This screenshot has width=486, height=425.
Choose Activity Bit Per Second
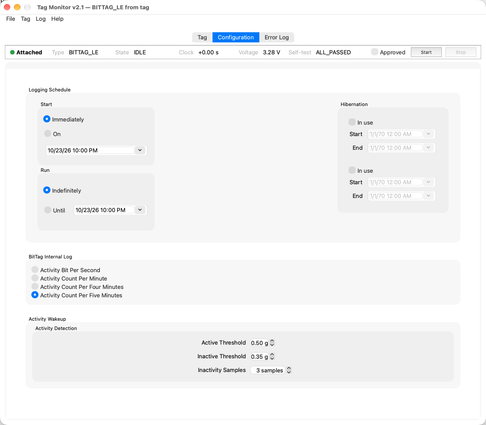point(35,269)
